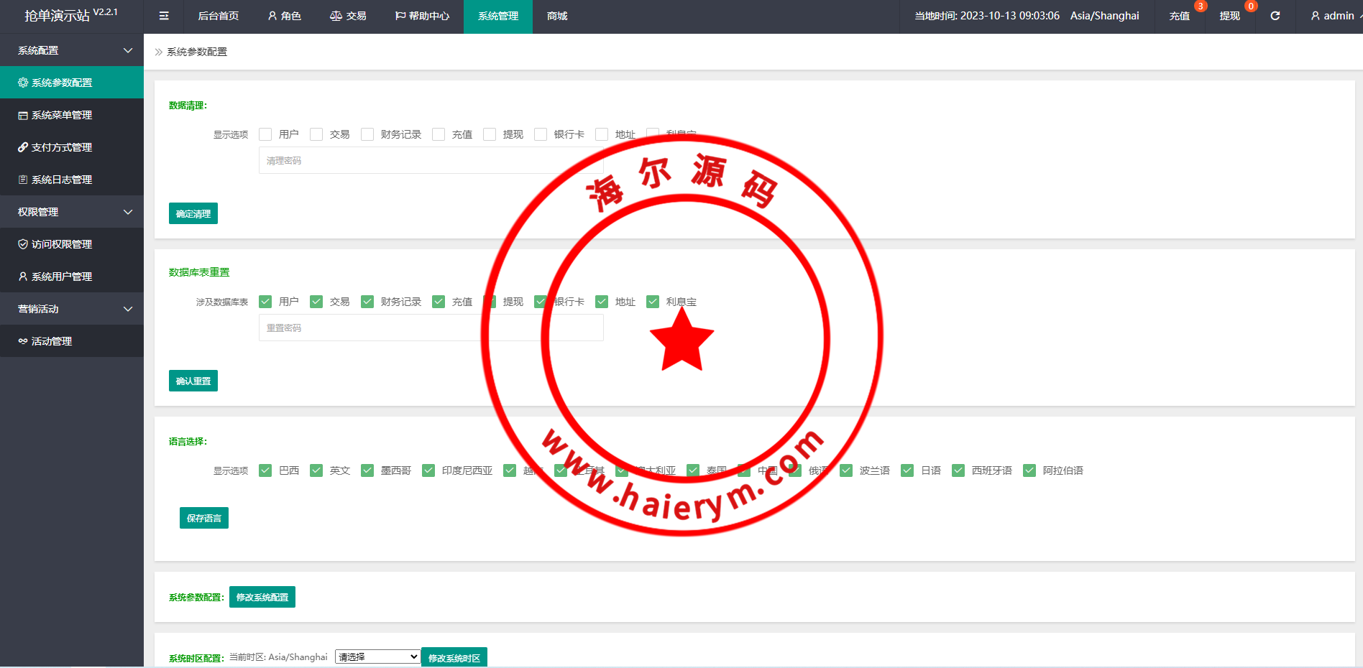Open the 帮助中心 top menu
The image size is (1363, 668).
(x=422, y=16)
